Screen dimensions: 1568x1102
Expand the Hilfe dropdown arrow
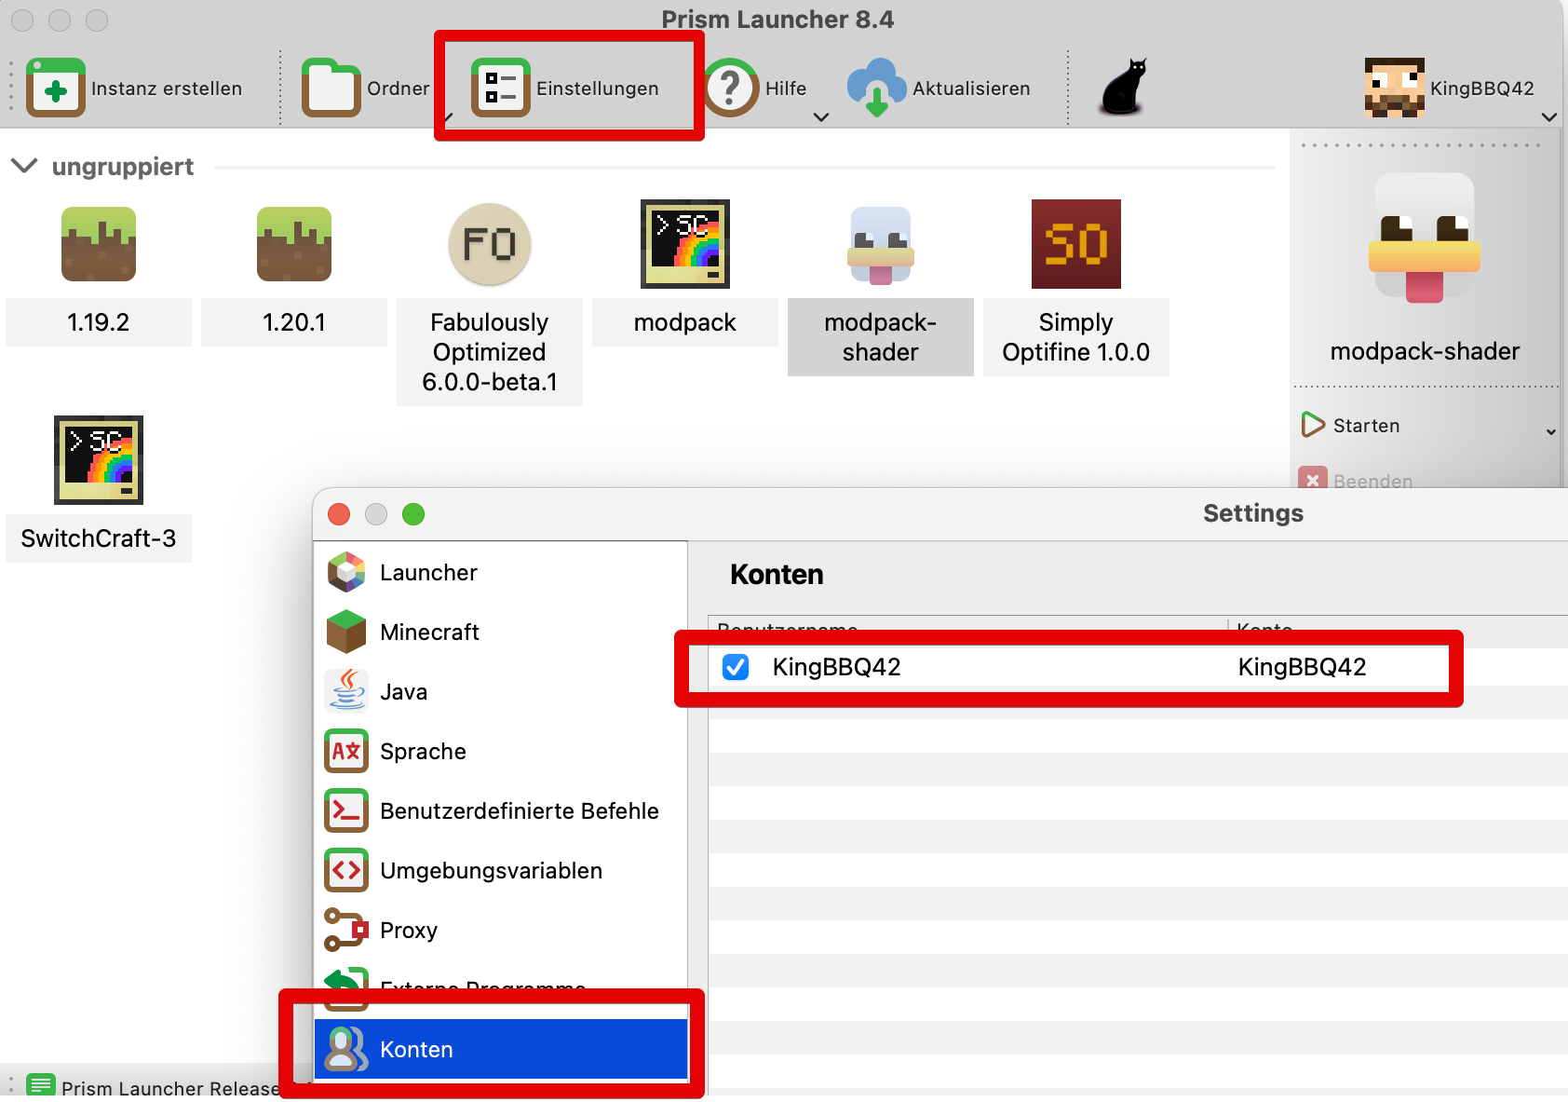point(821,117)
